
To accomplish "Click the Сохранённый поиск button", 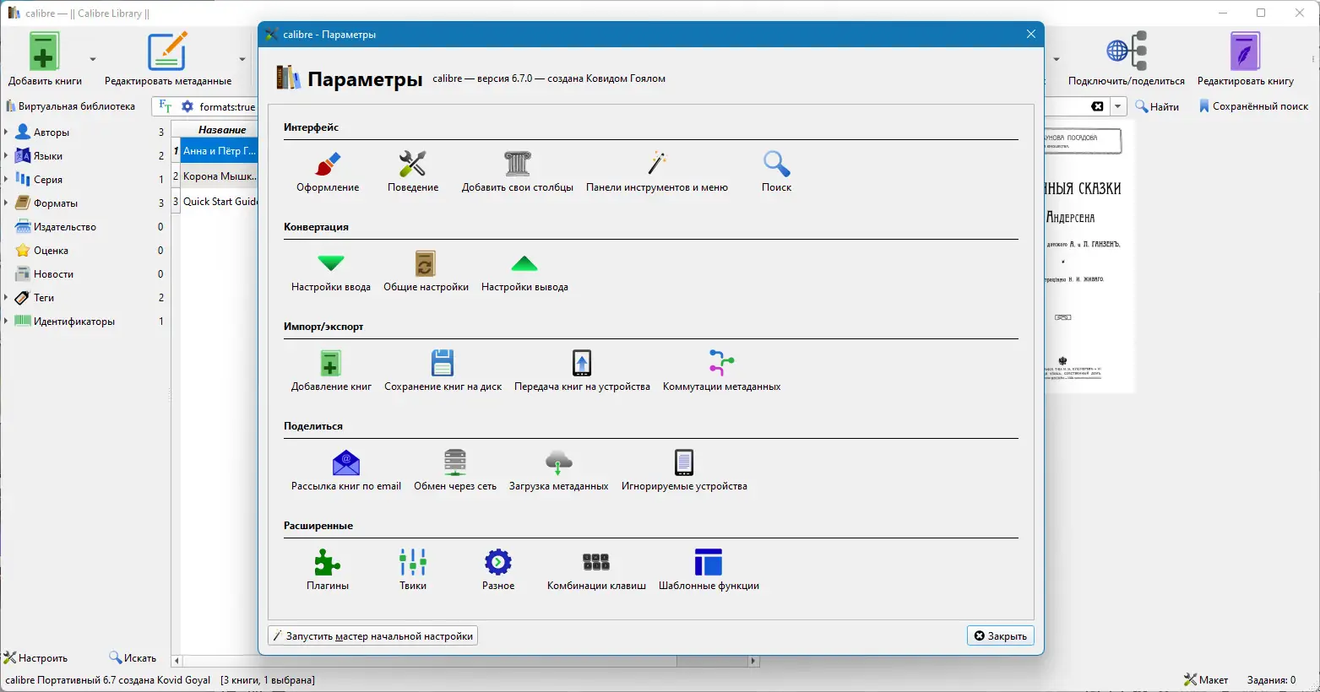I will tap(1253, 106).
